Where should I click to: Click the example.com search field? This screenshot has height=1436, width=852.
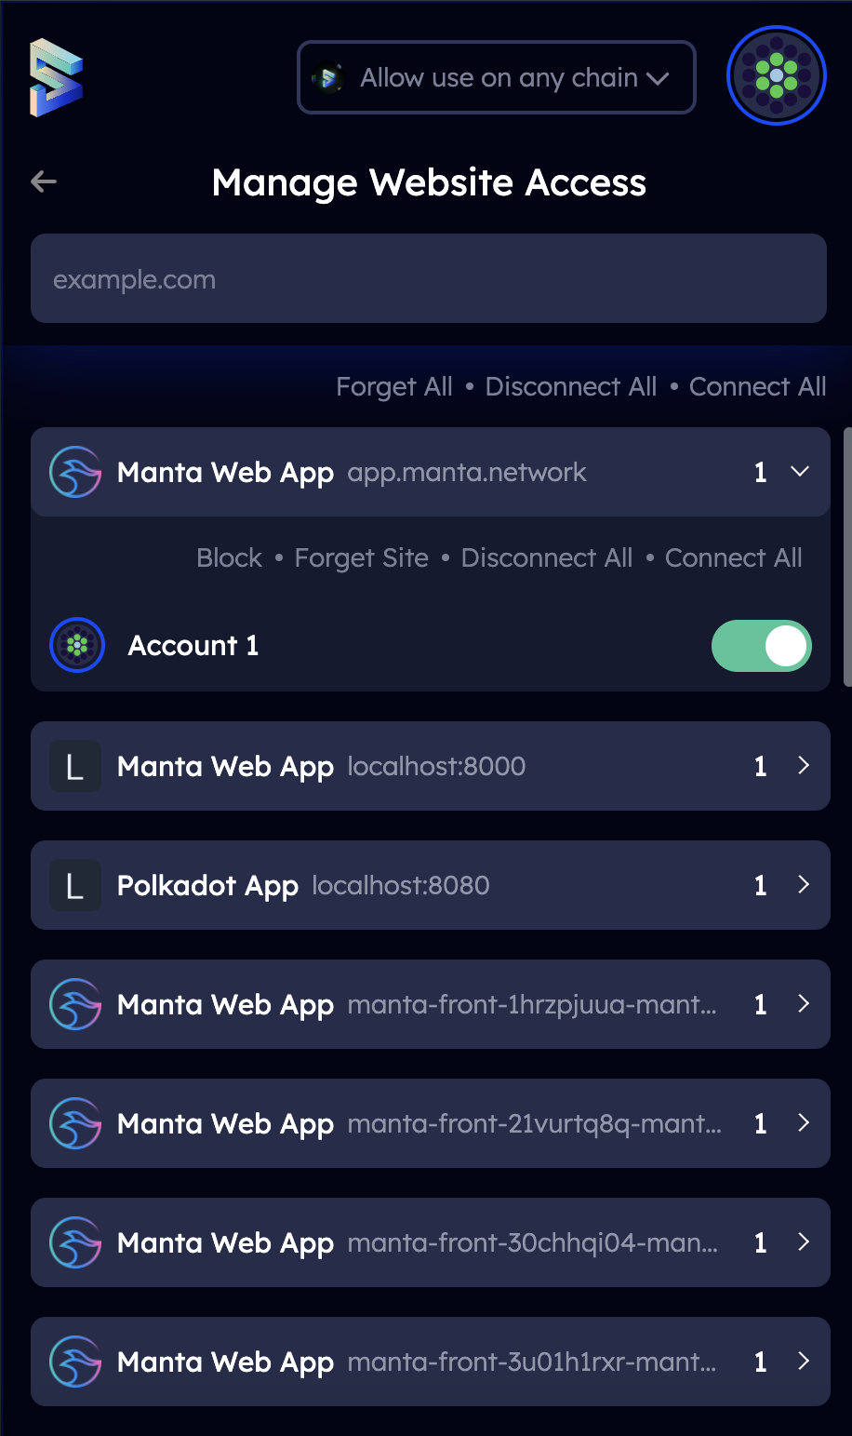pos(429,278)
